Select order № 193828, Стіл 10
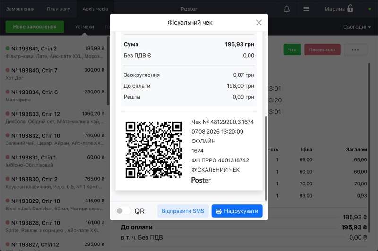Image resolution: width=378 pixels, height=251 pixels. coord(55,226)
